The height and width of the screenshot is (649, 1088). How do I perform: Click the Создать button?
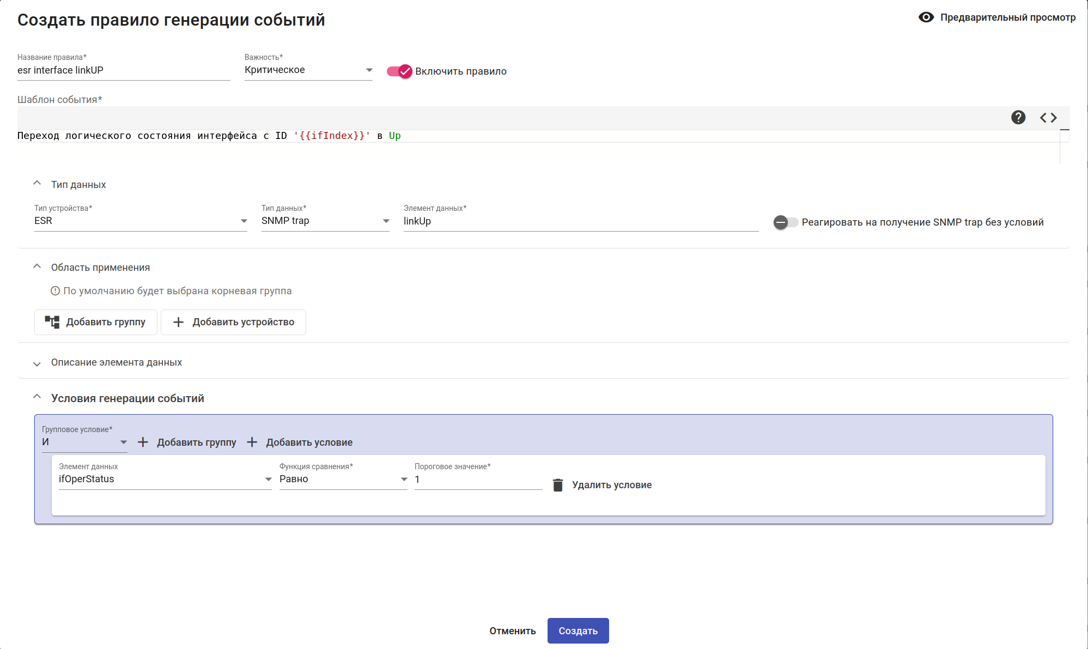click(x=578, y=630)
